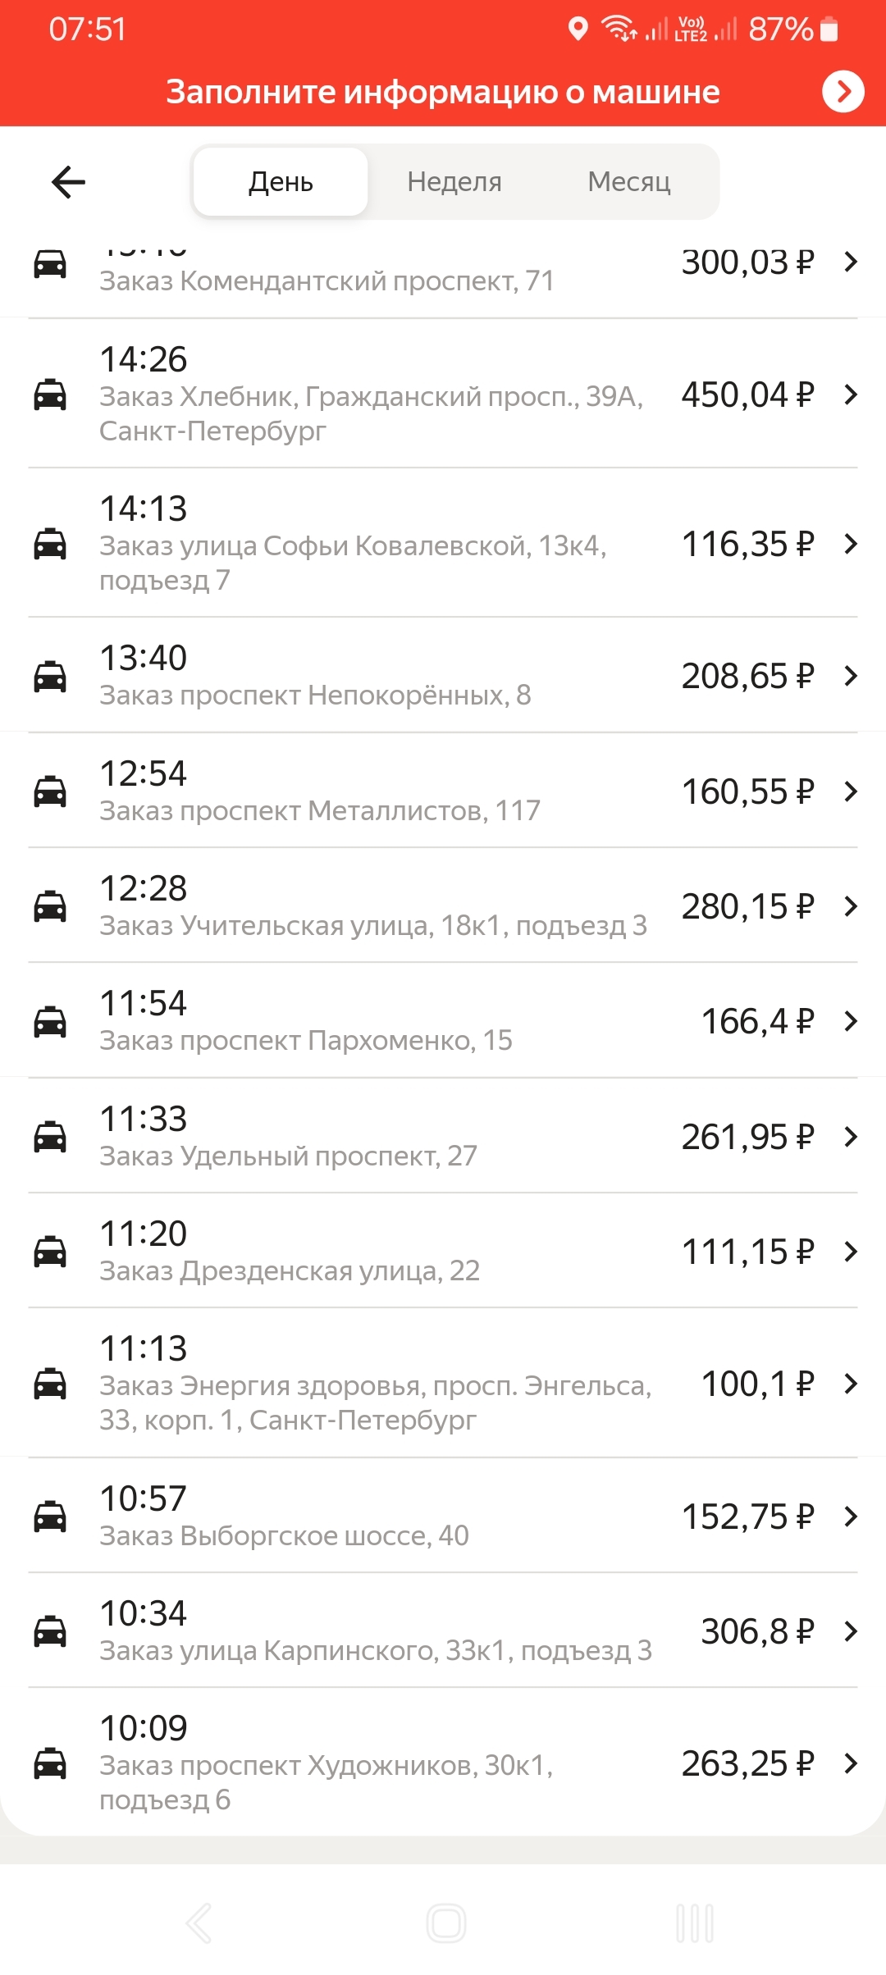This screenshot has height=1975, width=886.
Task: Open Android recent apps button
Action: click(694, 1923)
